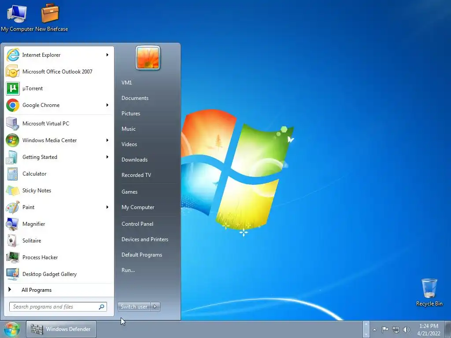451x338 pixels.
Task: Open the clock showing 1:24 PM
Action: 429,330
